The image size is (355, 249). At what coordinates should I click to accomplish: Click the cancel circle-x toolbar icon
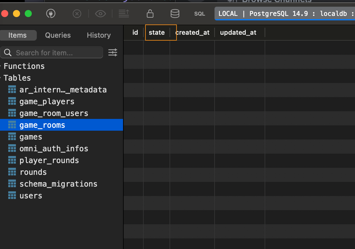click(77, 14)
